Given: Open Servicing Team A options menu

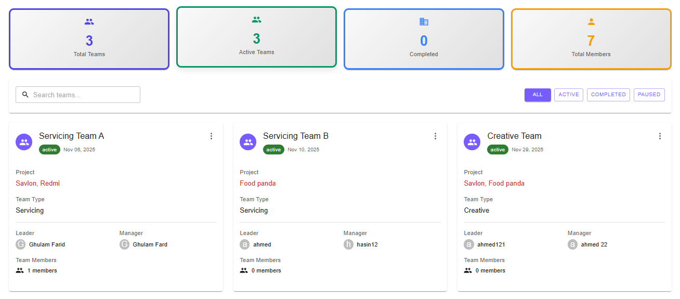Looking at the screenshot, I should click(211, 136).
